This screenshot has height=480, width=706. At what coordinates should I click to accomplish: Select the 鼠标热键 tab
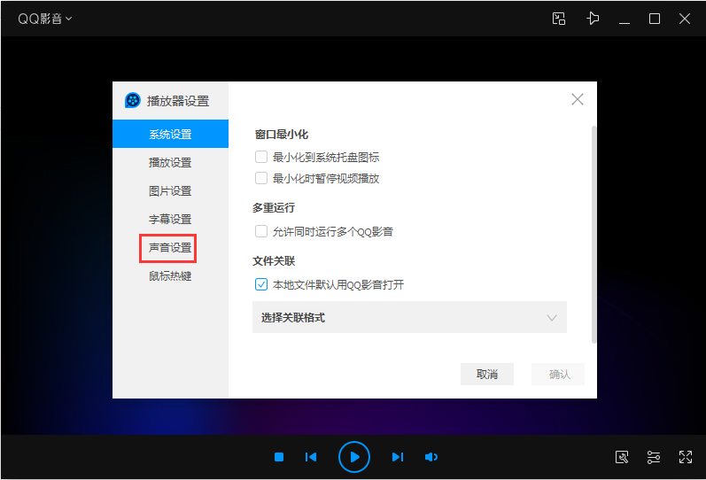click(x=170, y=275)
